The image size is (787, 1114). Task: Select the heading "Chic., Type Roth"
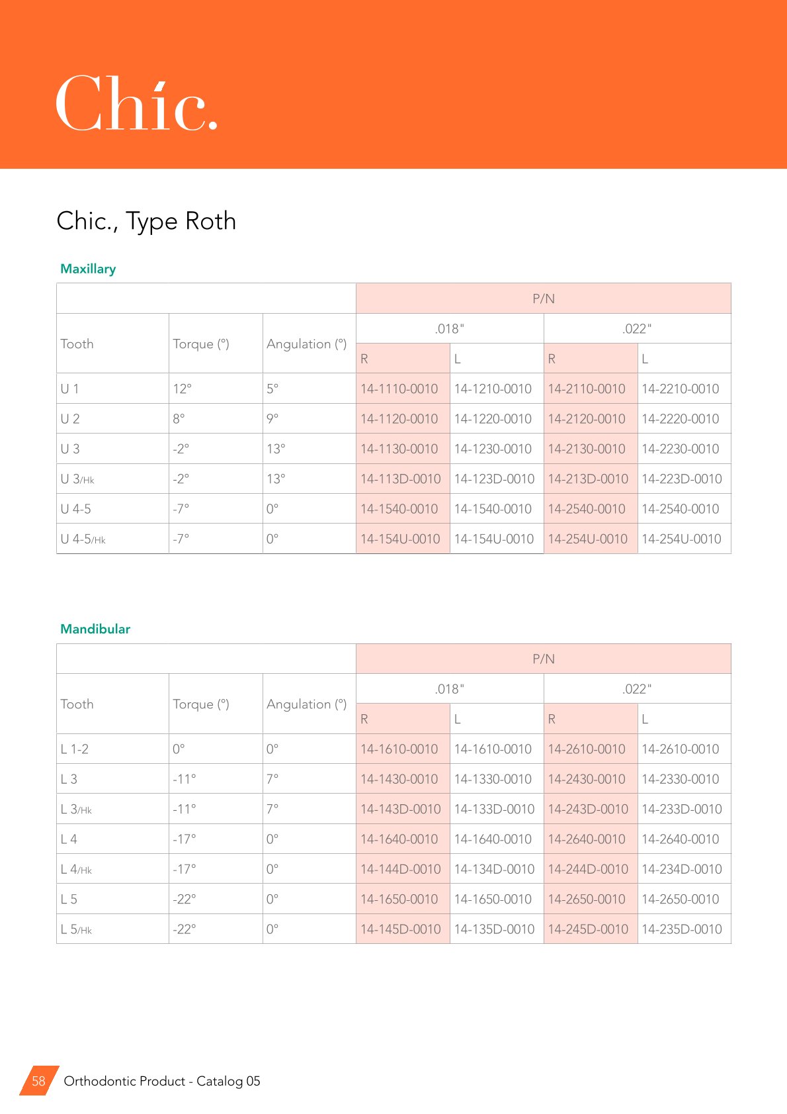click(146, 221)
